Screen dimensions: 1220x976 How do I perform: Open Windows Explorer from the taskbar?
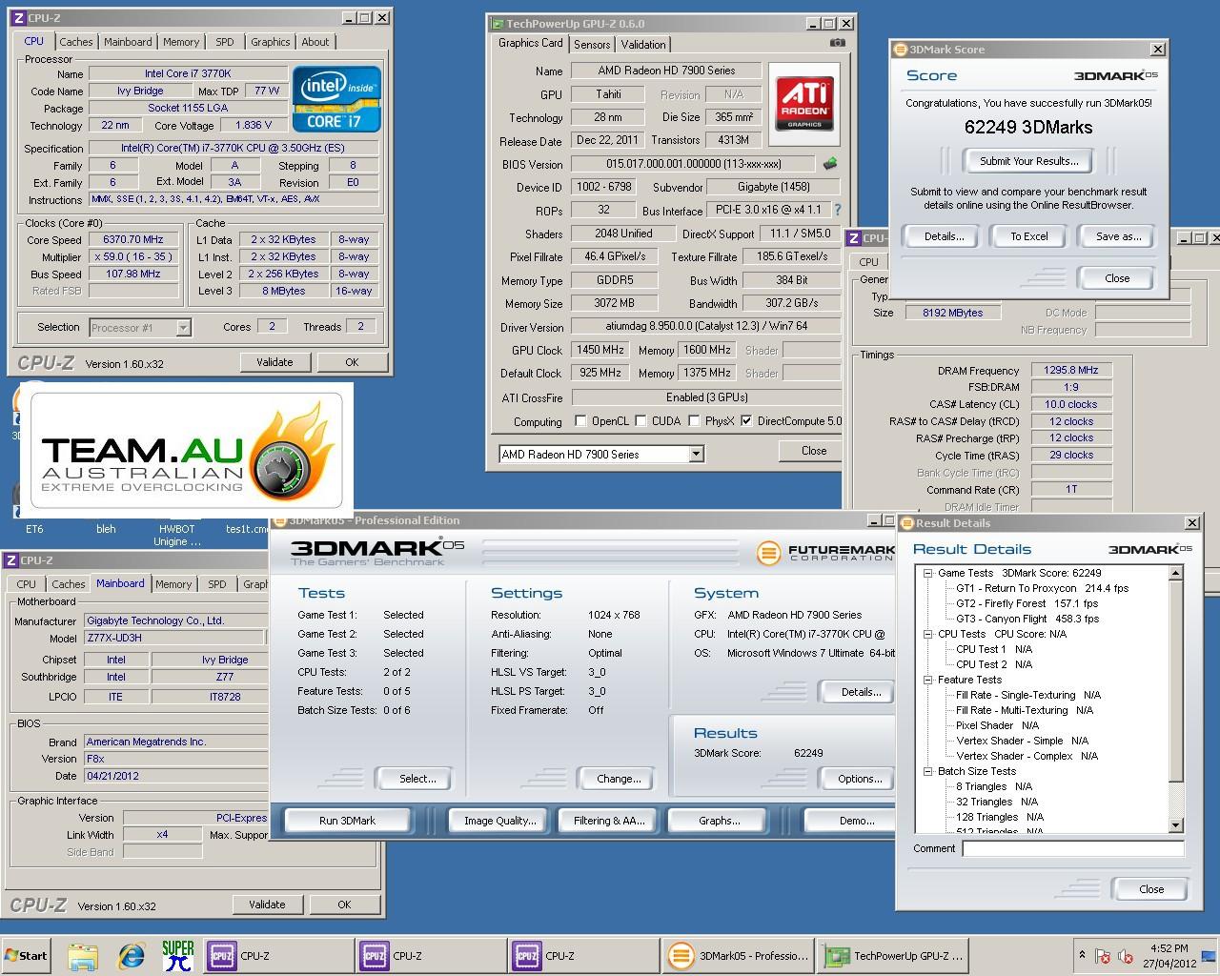click(83, 955)
